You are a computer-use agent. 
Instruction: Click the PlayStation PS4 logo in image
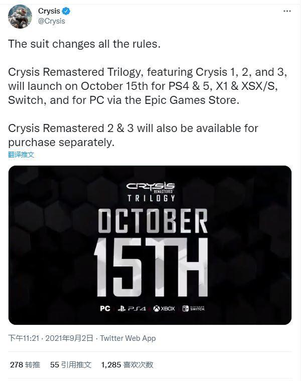tap(132, 309)
